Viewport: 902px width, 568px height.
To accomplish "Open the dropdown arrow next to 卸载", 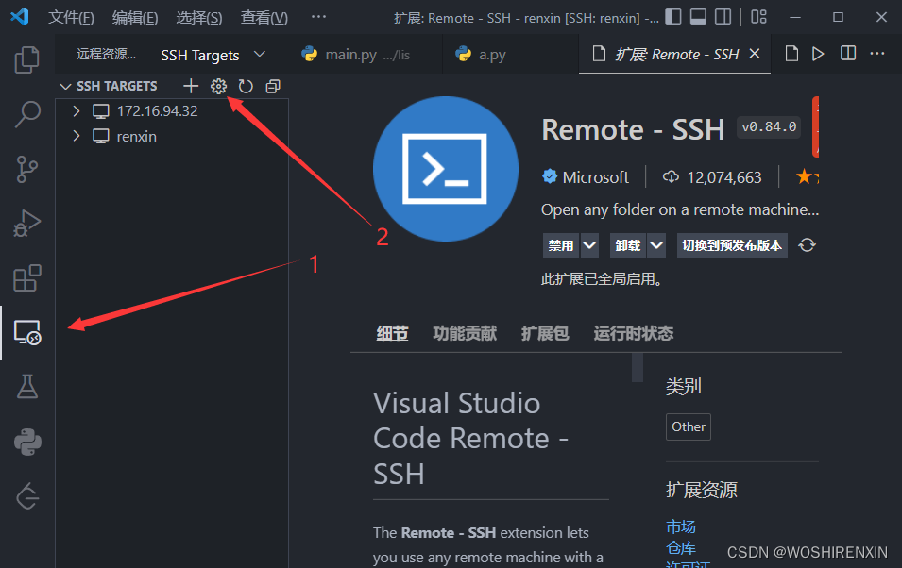I will coord(656,245).
